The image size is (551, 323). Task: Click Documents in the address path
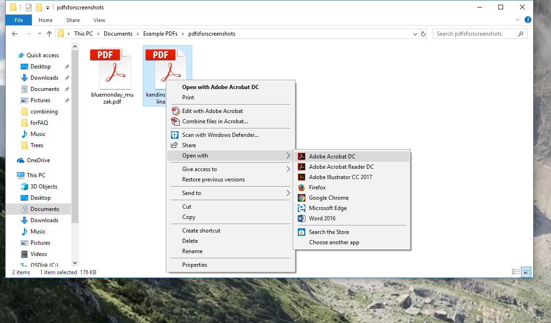point(118,34)
